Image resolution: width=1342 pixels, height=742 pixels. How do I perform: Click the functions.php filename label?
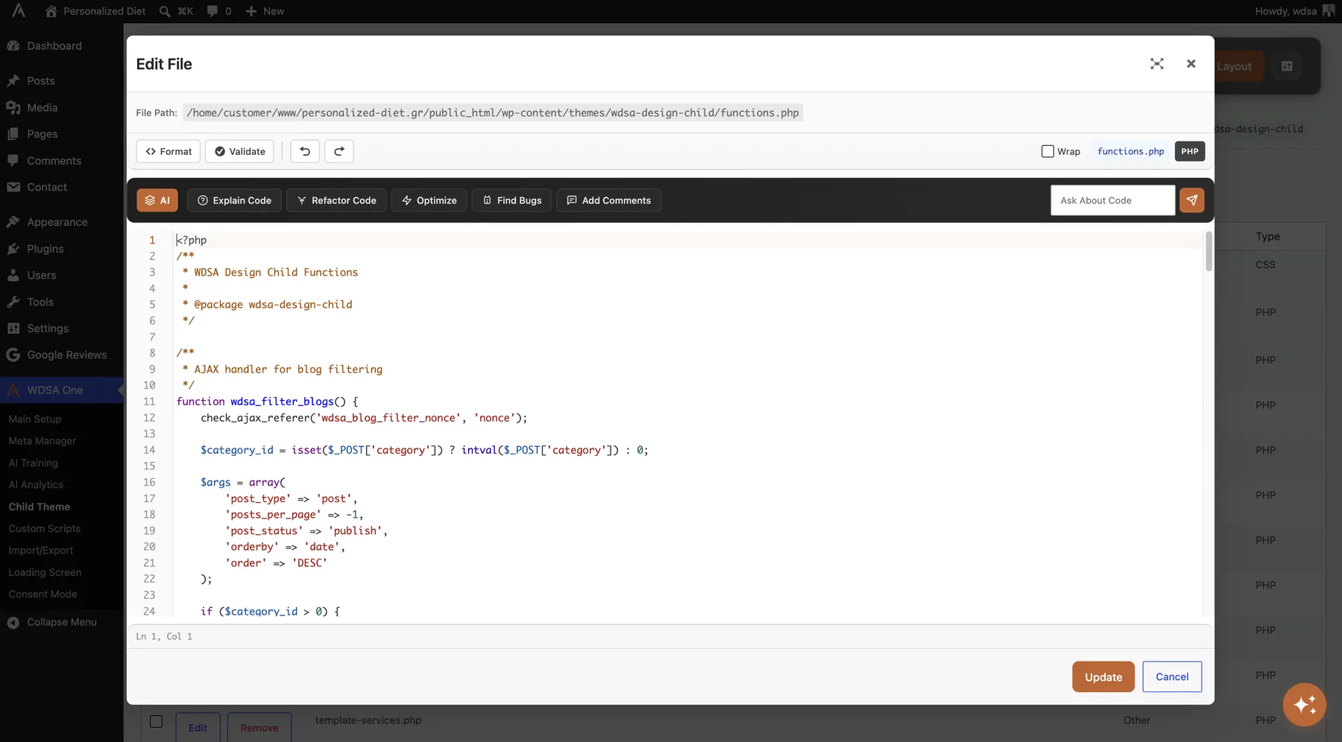pos(1130,151)
